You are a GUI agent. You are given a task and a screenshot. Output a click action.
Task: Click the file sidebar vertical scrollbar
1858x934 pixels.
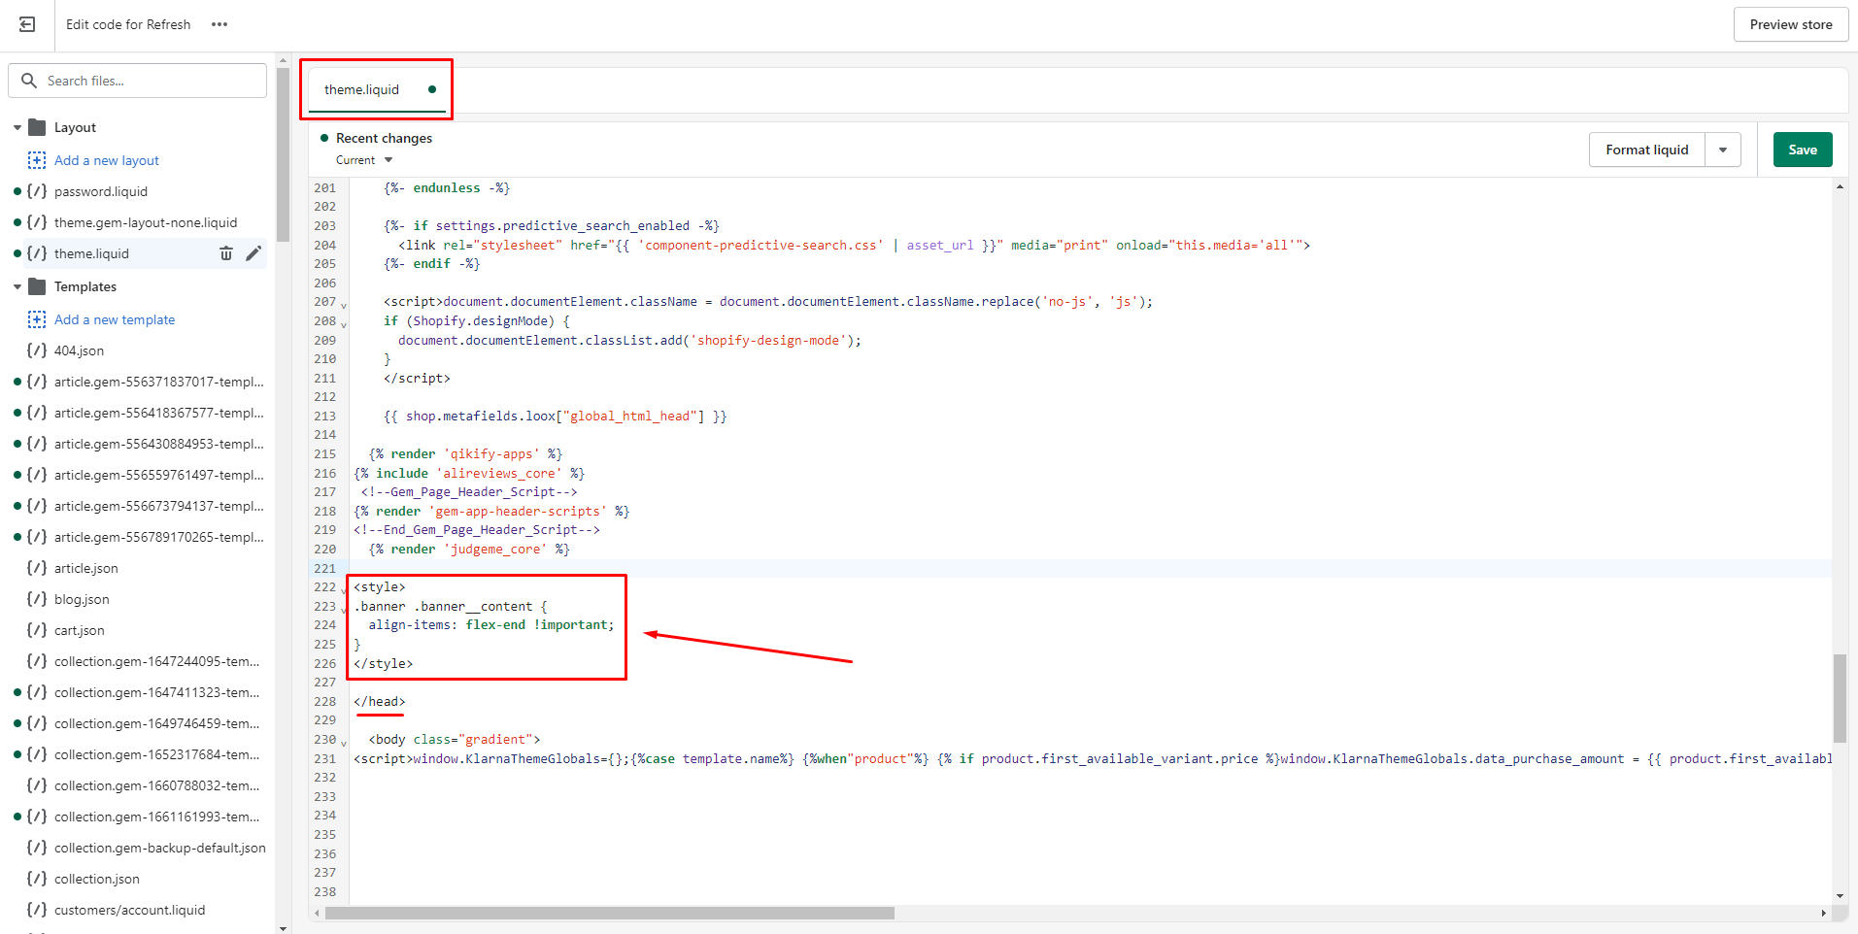click(x=283, y=153)
